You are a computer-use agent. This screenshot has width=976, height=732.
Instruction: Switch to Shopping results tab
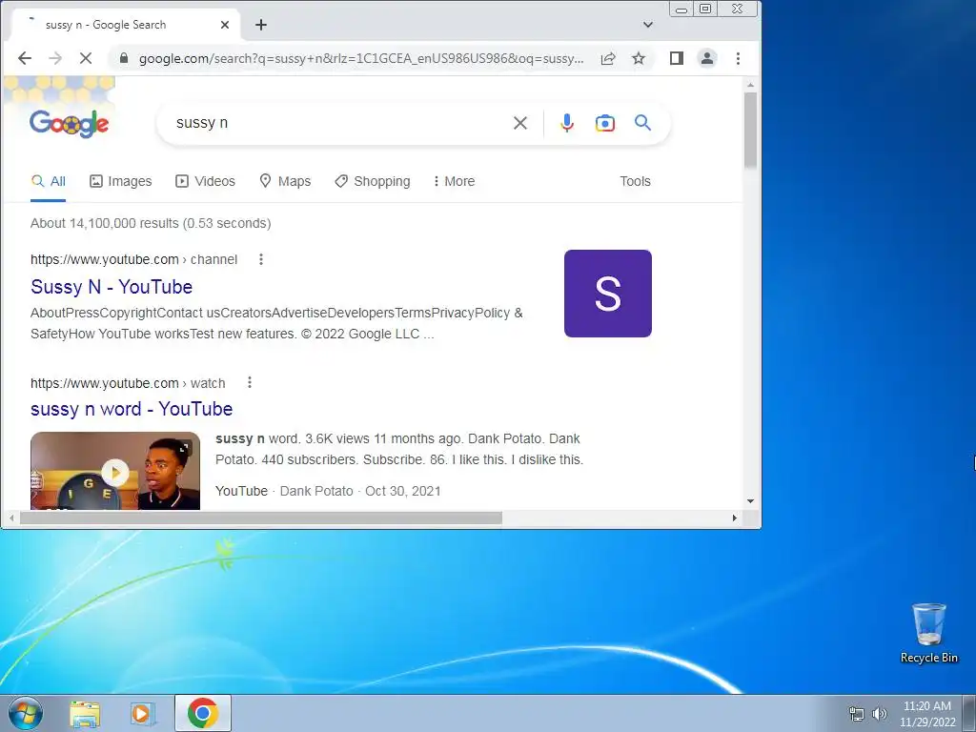pyautogui.click(x=373, y=181)
